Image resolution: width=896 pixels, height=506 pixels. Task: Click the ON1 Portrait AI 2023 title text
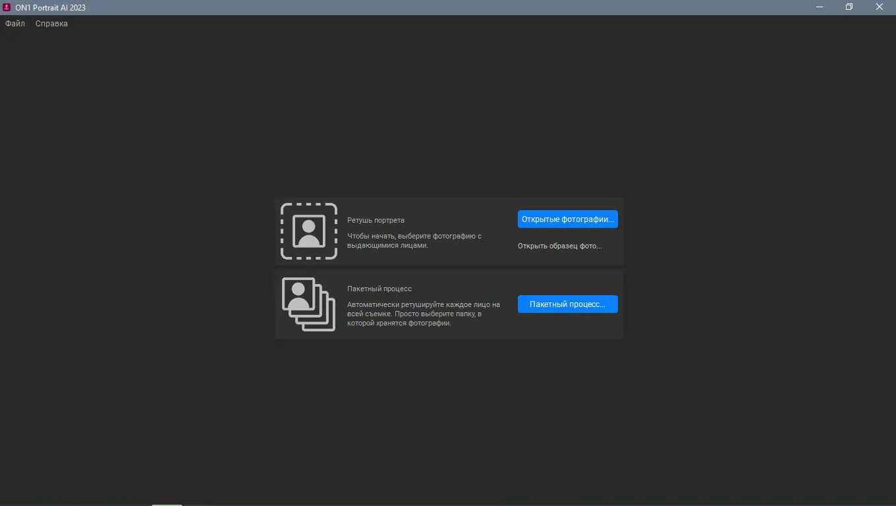coord(50,7)
